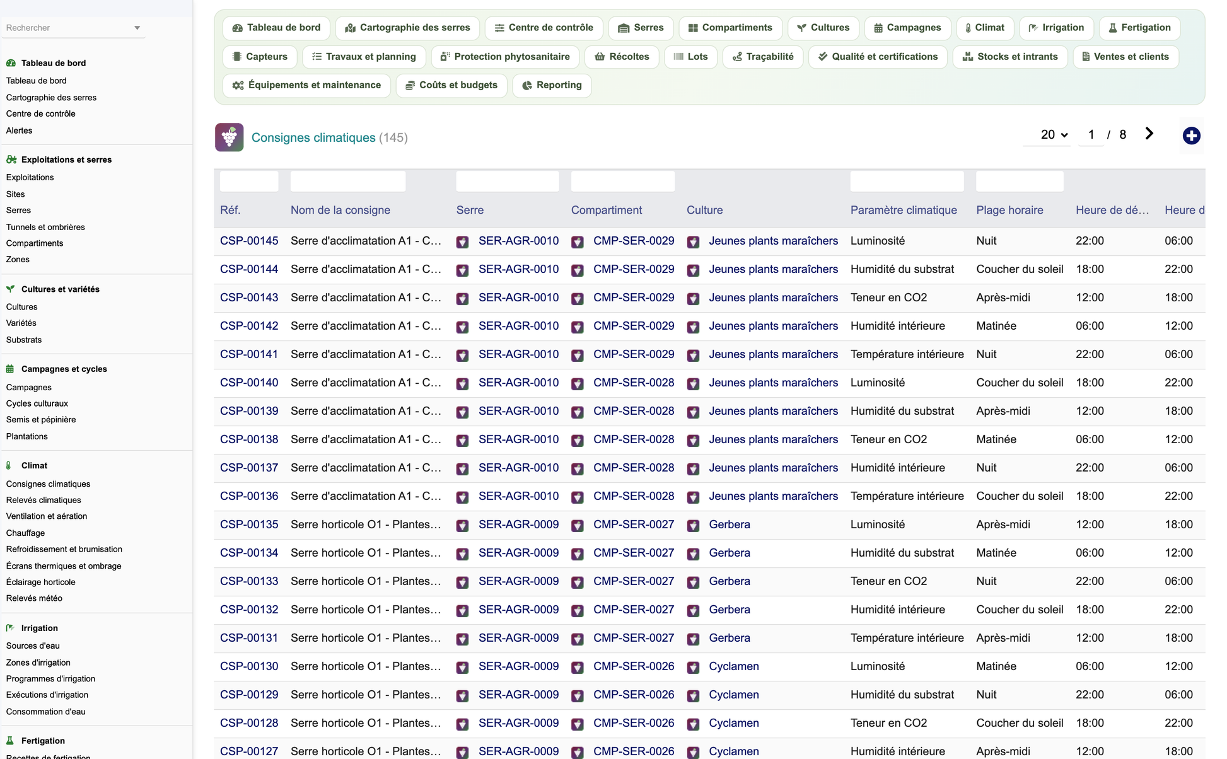1227x759 pixels.
Task: Open the rows-per-page dropdown showing 20
Action: tap(1054, 134)
